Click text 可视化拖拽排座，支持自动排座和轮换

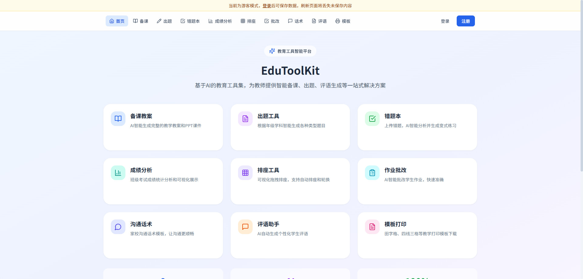[x=294, y=180]
